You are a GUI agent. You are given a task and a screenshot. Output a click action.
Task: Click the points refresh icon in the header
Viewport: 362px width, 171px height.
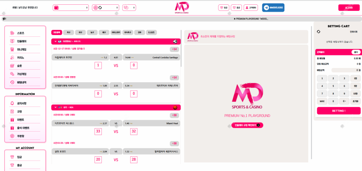coord(100,8)
